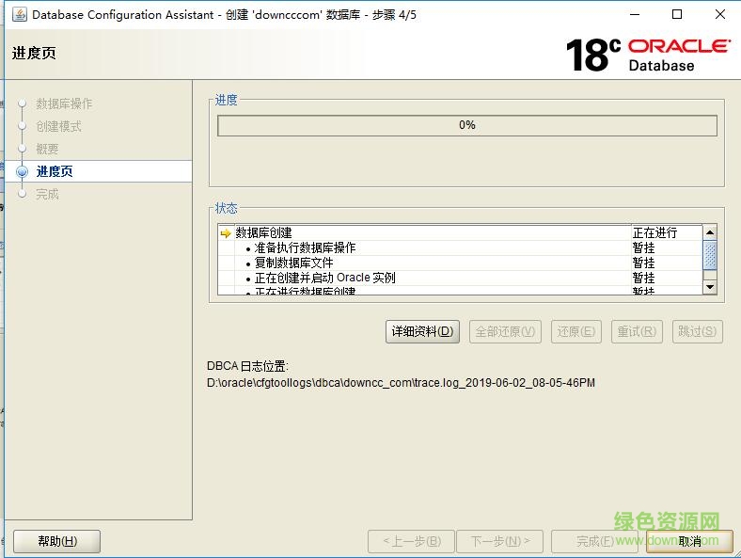Click the Java icon in title bar
Image resolution: width=741 pixels, height=558 pixels.
coord(19,14)
